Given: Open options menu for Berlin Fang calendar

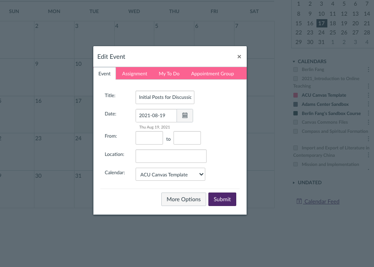Looking at the screenshot, I should (368, 70).
